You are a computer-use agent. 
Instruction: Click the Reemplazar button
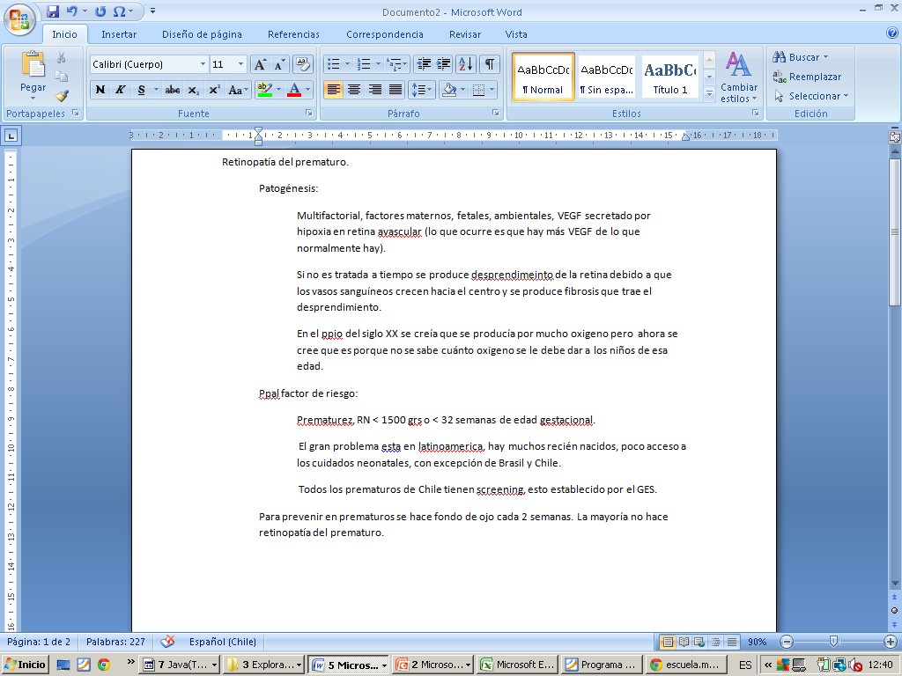tap(807, 77)
